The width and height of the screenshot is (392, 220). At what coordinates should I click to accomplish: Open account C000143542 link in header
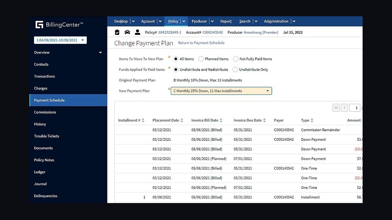213,32
